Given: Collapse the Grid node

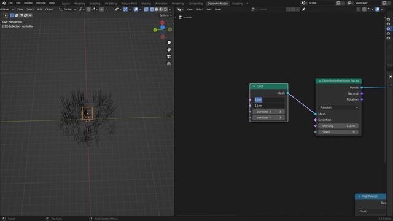Looking at the screenshot, I should pyautogui.click(x=254, y=86).
